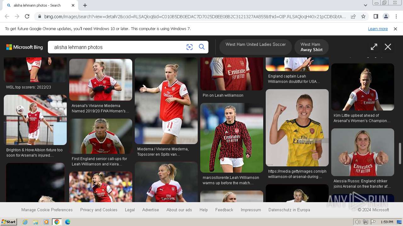
Task: Reload the page
Action: [x=27, y=16]
